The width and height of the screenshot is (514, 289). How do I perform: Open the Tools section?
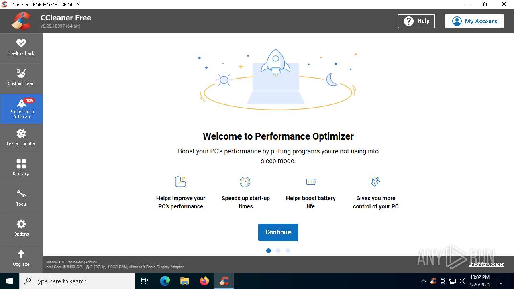21,199
